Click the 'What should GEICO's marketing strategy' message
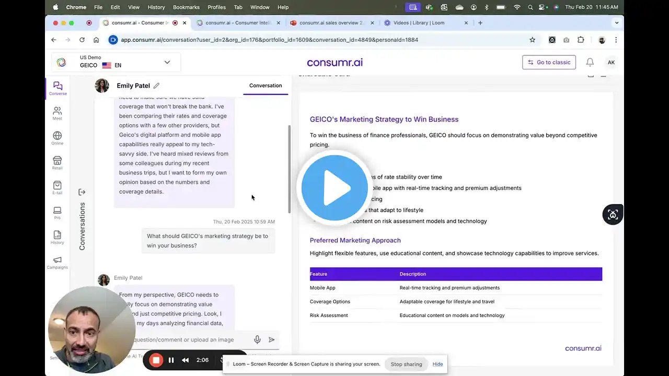 tap(208, 241)
